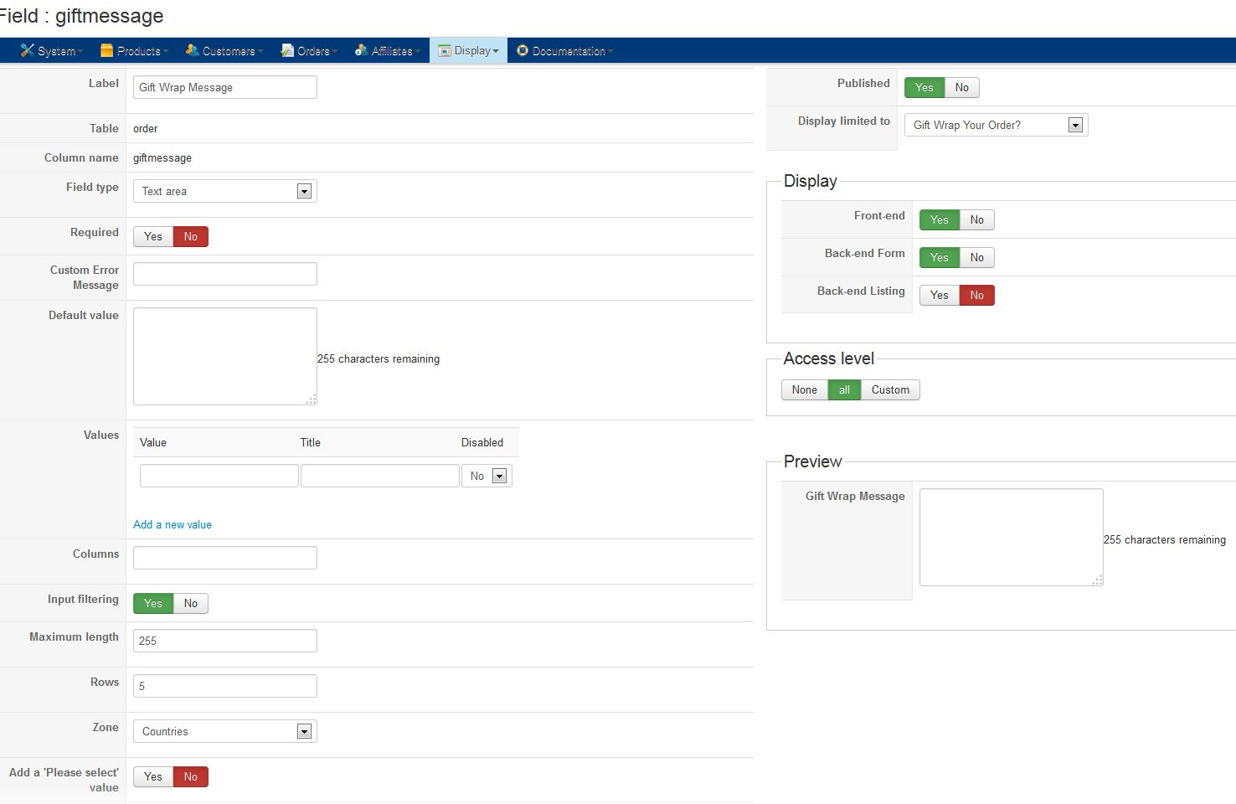The width and height of the screenshot is (1236, 804).
Task: Set Published to Yes
Action: pos(924,88)
